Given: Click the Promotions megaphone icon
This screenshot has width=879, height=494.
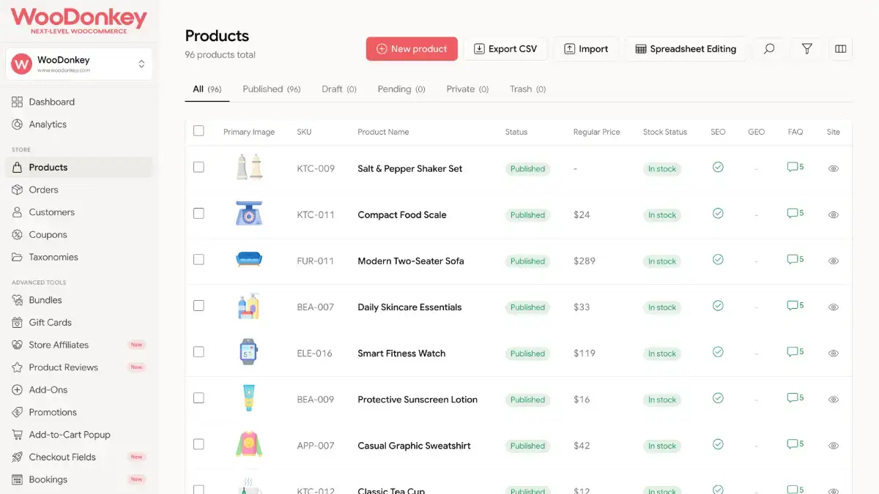Looking at the screenshot, I should [18, 412].
